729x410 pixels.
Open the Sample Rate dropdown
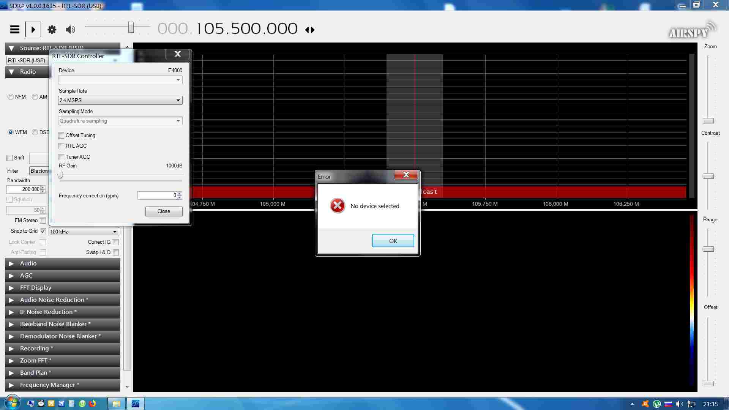click(x=120, y=100)
